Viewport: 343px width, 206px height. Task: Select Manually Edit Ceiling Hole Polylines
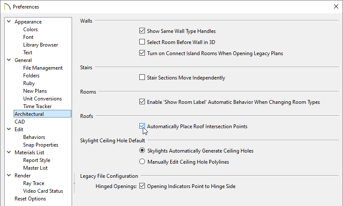[142, 162]
